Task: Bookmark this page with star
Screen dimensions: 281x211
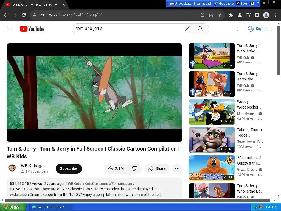Action: [x=220, y=15]
